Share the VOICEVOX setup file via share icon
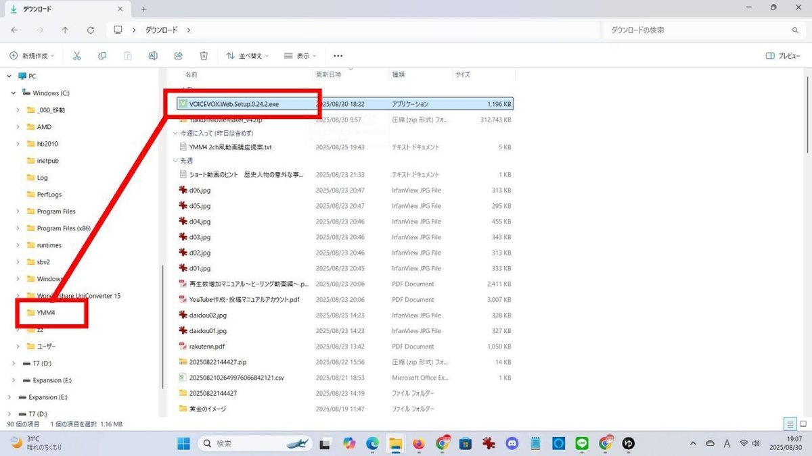The image size is (812, 456). coord(177,55)
